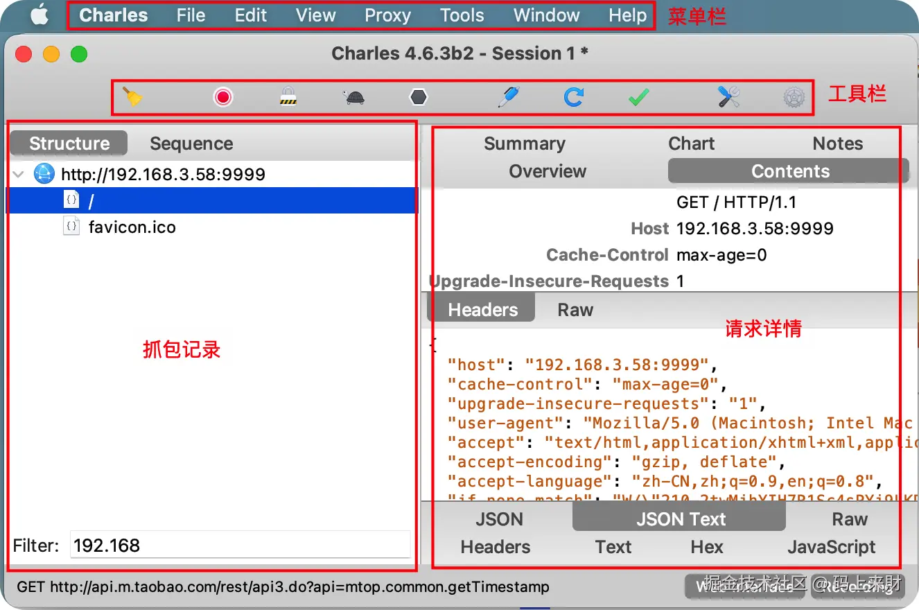The height and width of the screenshot is (610, 919).
Task: Toggle SSL Proxying with the padlock icon
Action: click(288, 97)
